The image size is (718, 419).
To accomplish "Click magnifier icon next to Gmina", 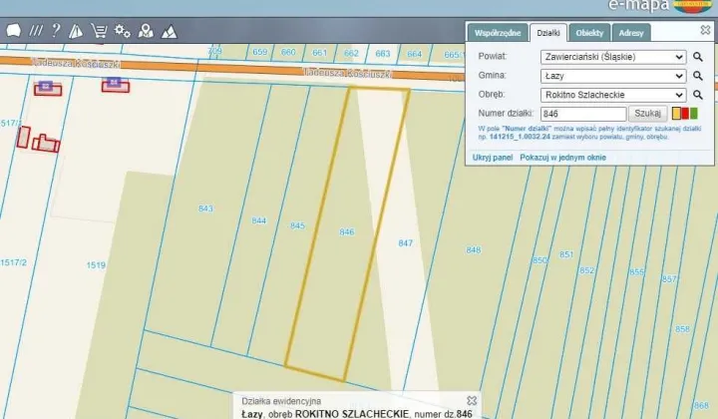I will (x=699, y=76).
